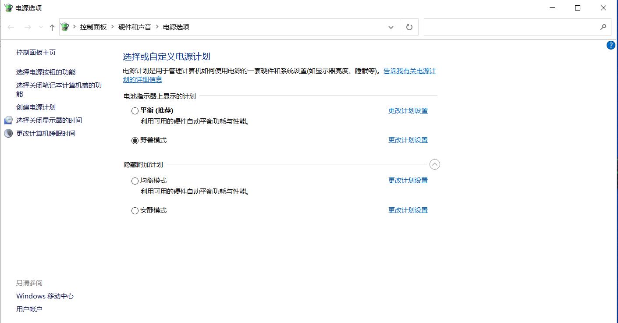The image size is (618, 323).
Task: Click the search magnifier icon
Action: [603, 27]
